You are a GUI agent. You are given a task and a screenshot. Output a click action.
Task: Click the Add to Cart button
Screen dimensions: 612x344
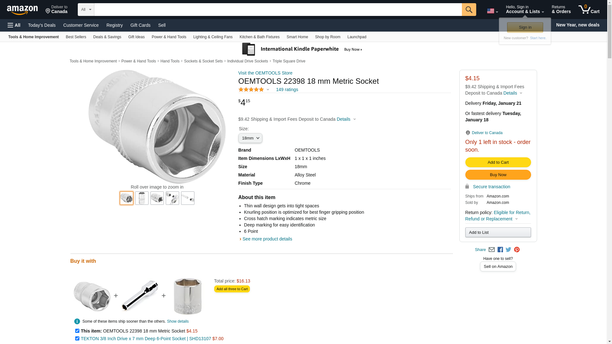click(498, 162)
